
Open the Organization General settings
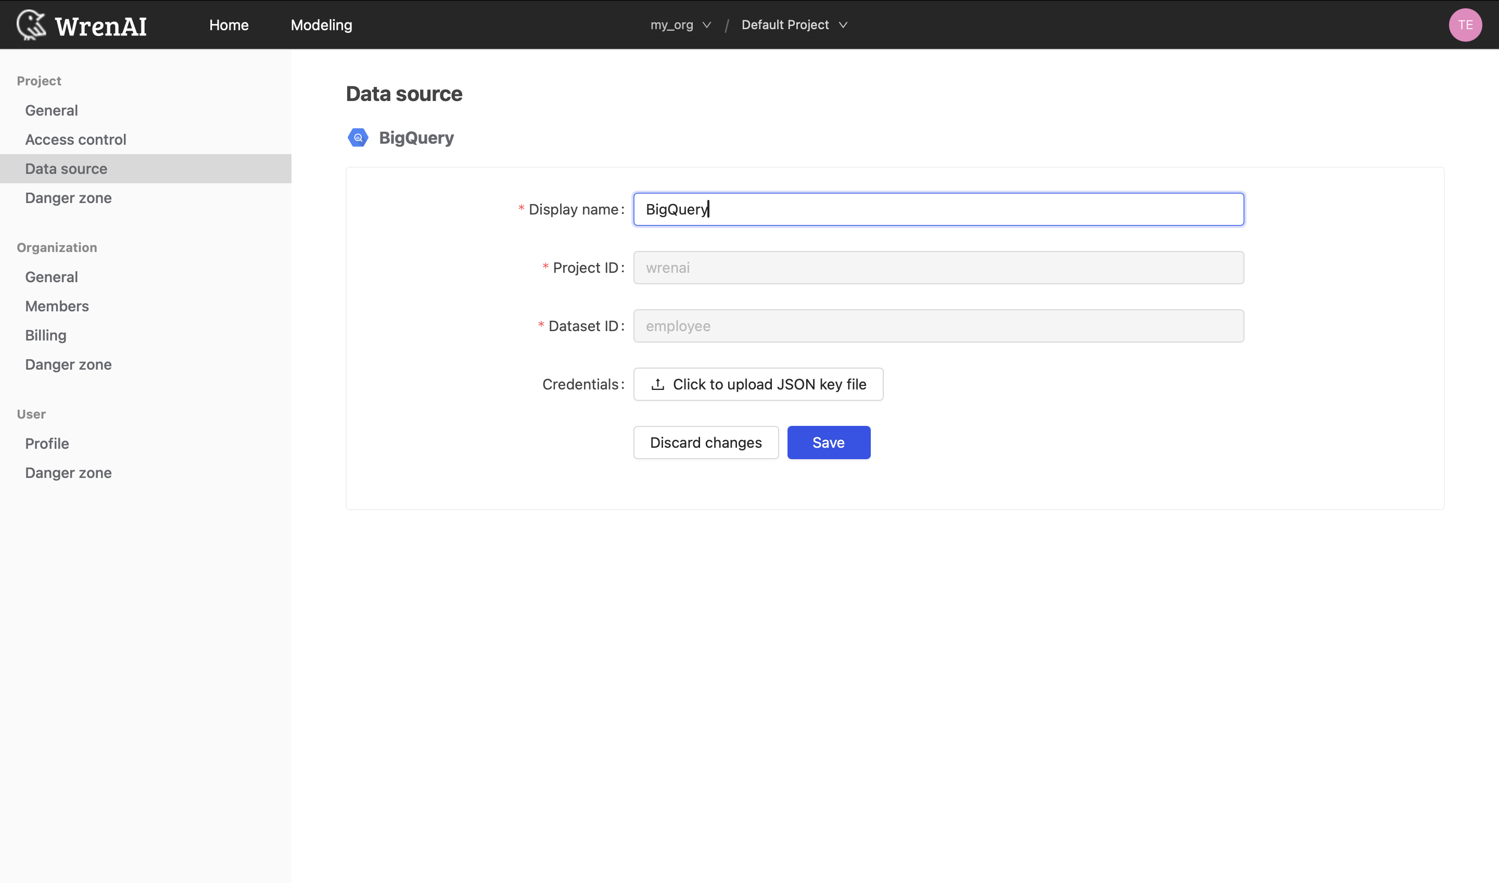[x=50, y=276]
